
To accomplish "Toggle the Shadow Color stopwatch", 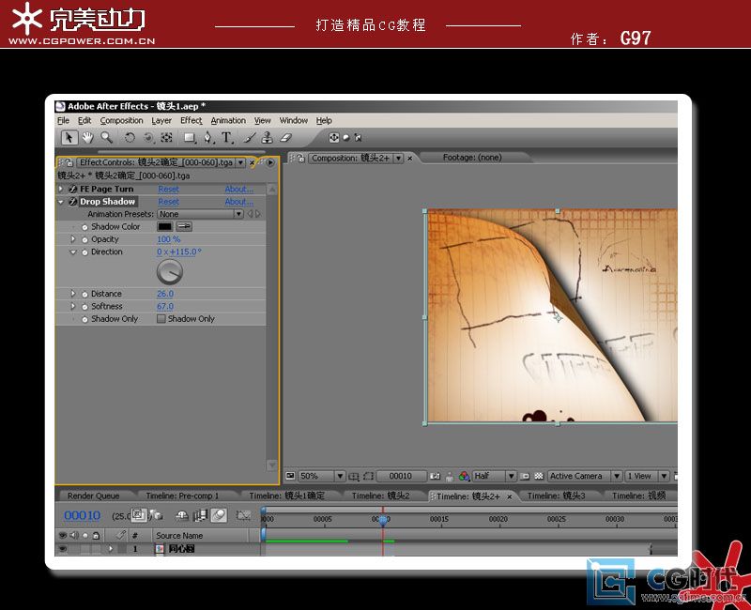I will tap(84, 227).
